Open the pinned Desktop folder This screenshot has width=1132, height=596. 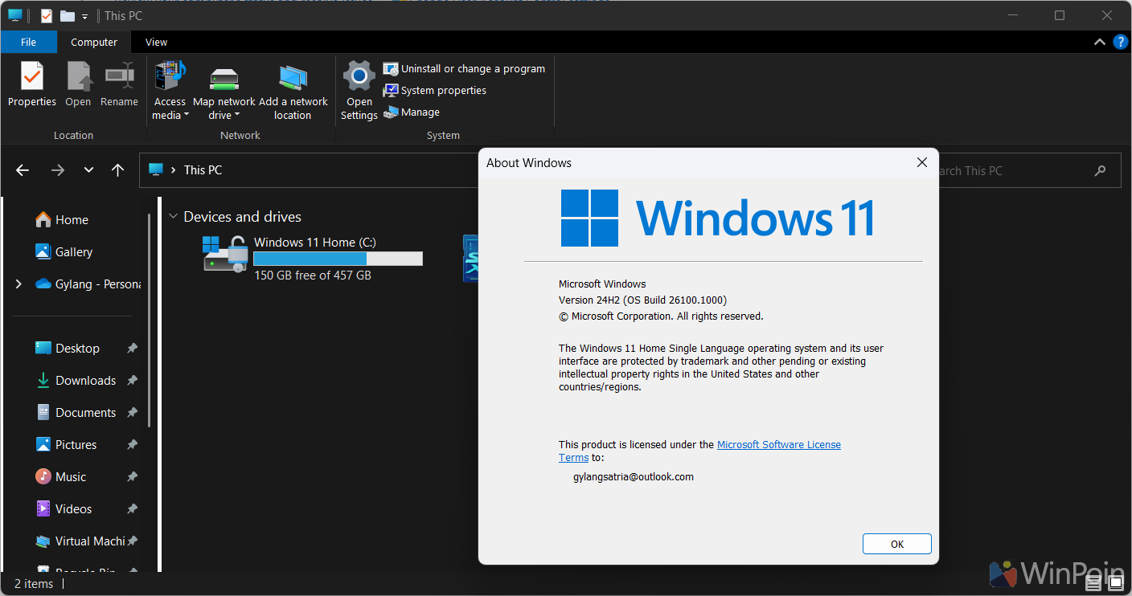pyautogui.click(x=68, y=348)
